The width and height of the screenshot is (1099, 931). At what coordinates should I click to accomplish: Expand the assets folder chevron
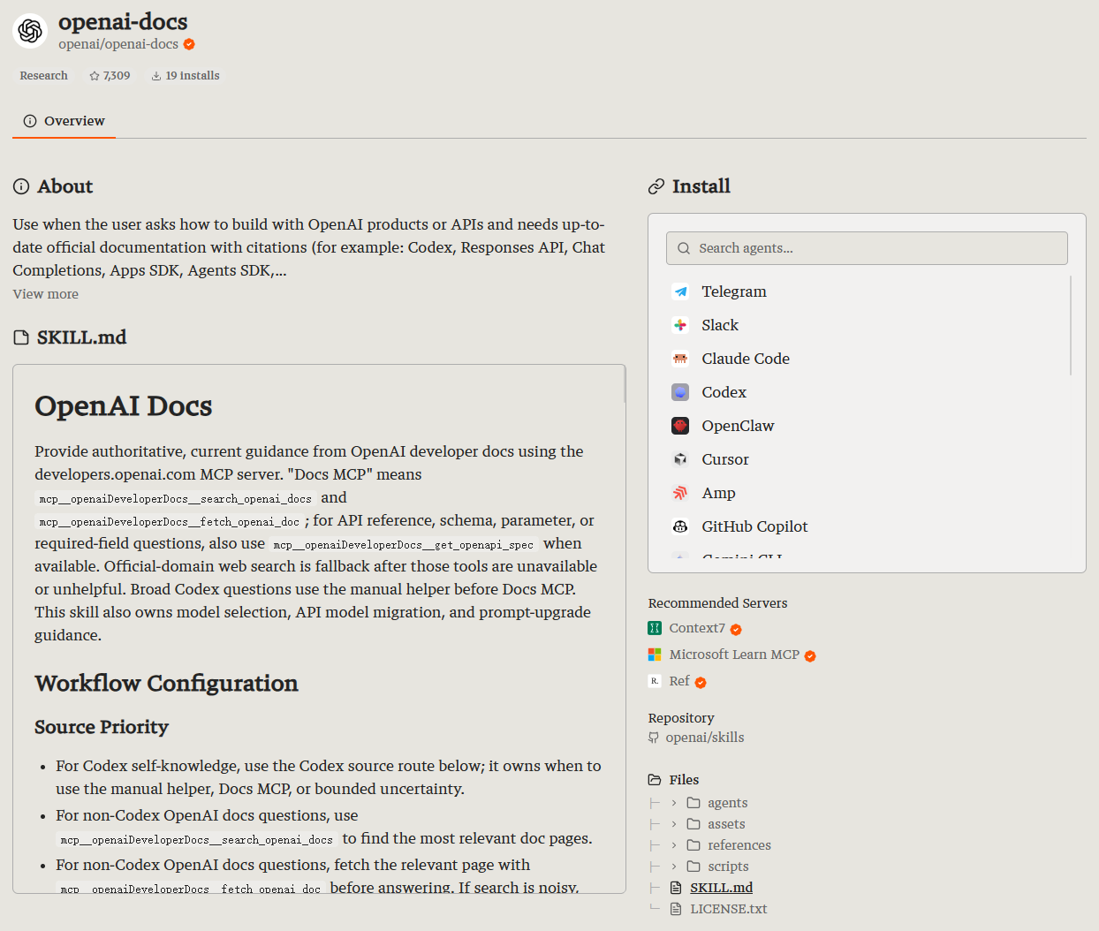click(x=674, y=824)
